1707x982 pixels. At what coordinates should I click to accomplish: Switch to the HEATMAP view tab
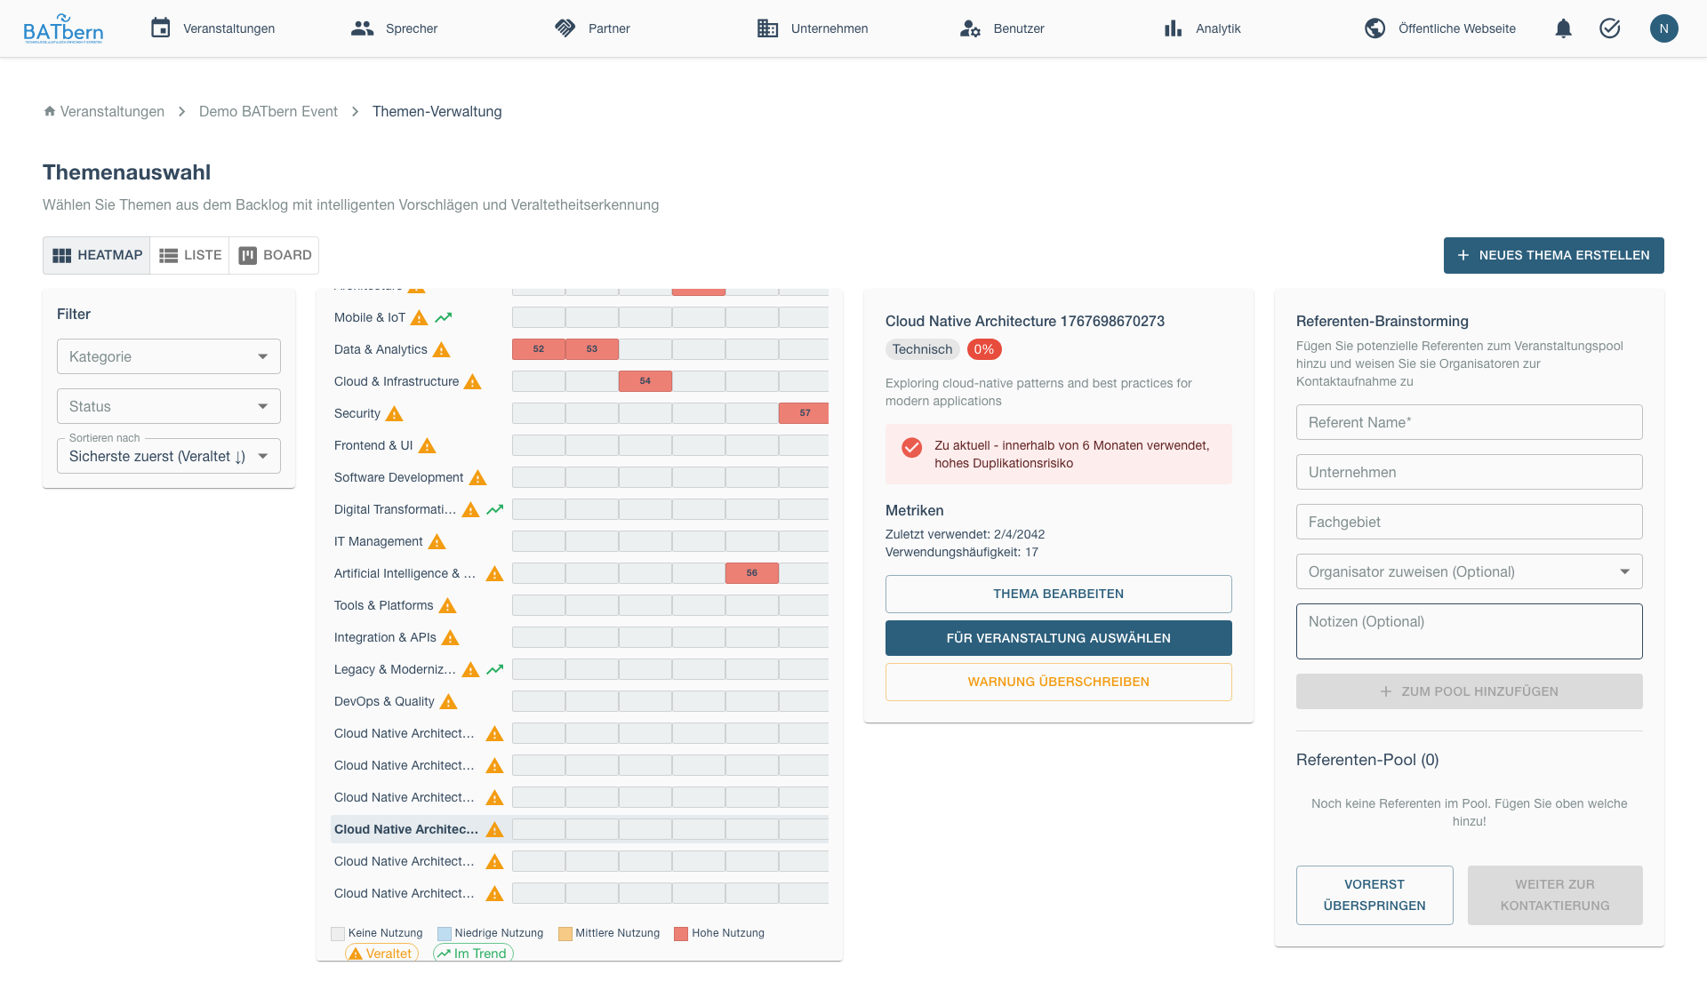pyautogui.click(x=97, y=255)
